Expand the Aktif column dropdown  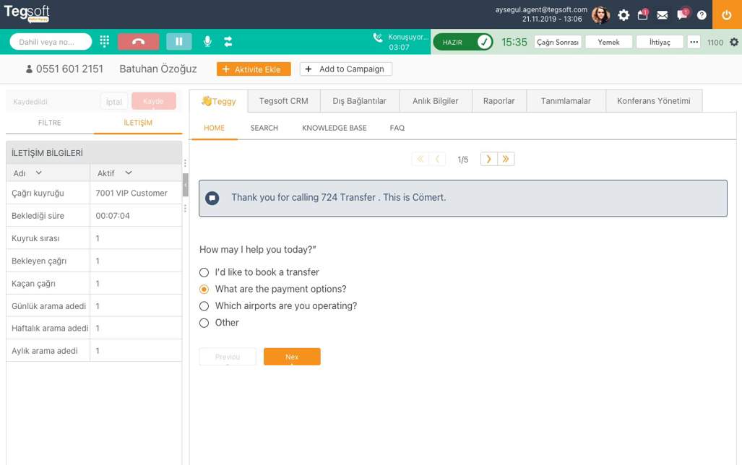tap(129, 173)
